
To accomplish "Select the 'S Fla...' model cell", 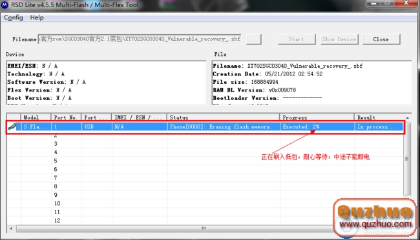I will (x=36, y=126).
